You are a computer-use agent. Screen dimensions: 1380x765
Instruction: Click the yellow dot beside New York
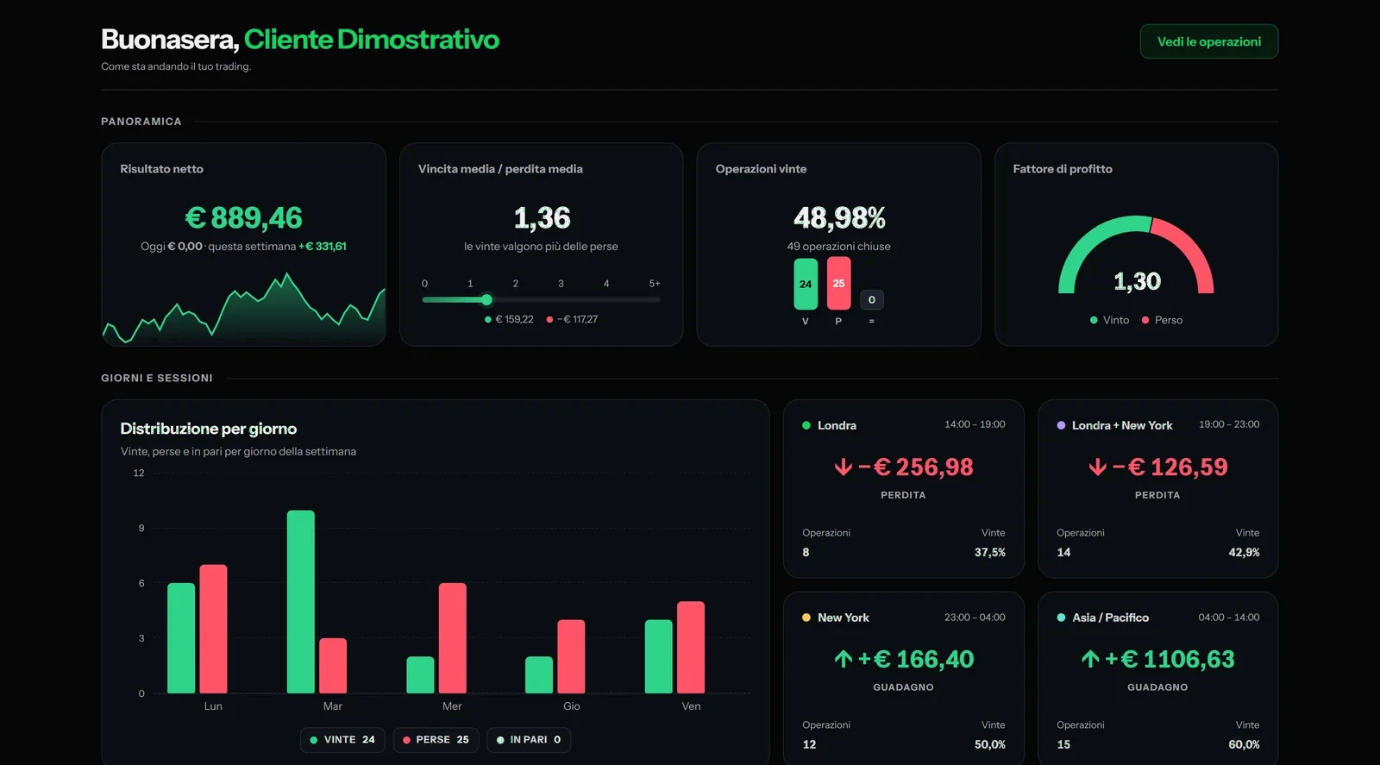pos(806,618)
